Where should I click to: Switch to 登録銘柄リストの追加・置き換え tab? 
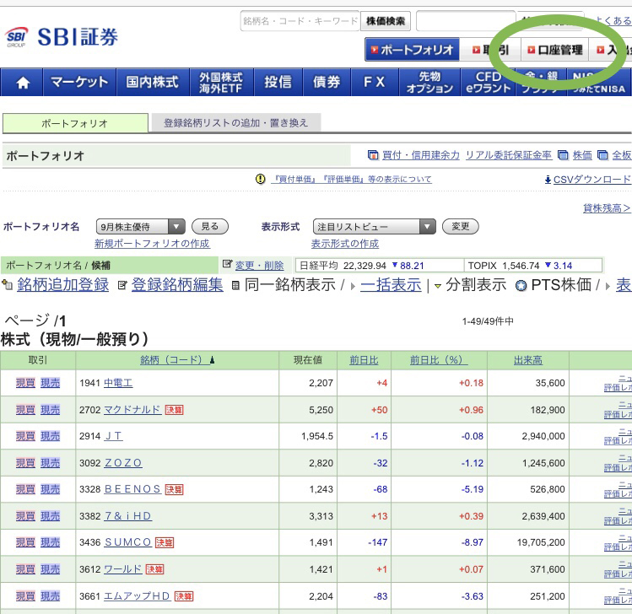pos(235,123)
